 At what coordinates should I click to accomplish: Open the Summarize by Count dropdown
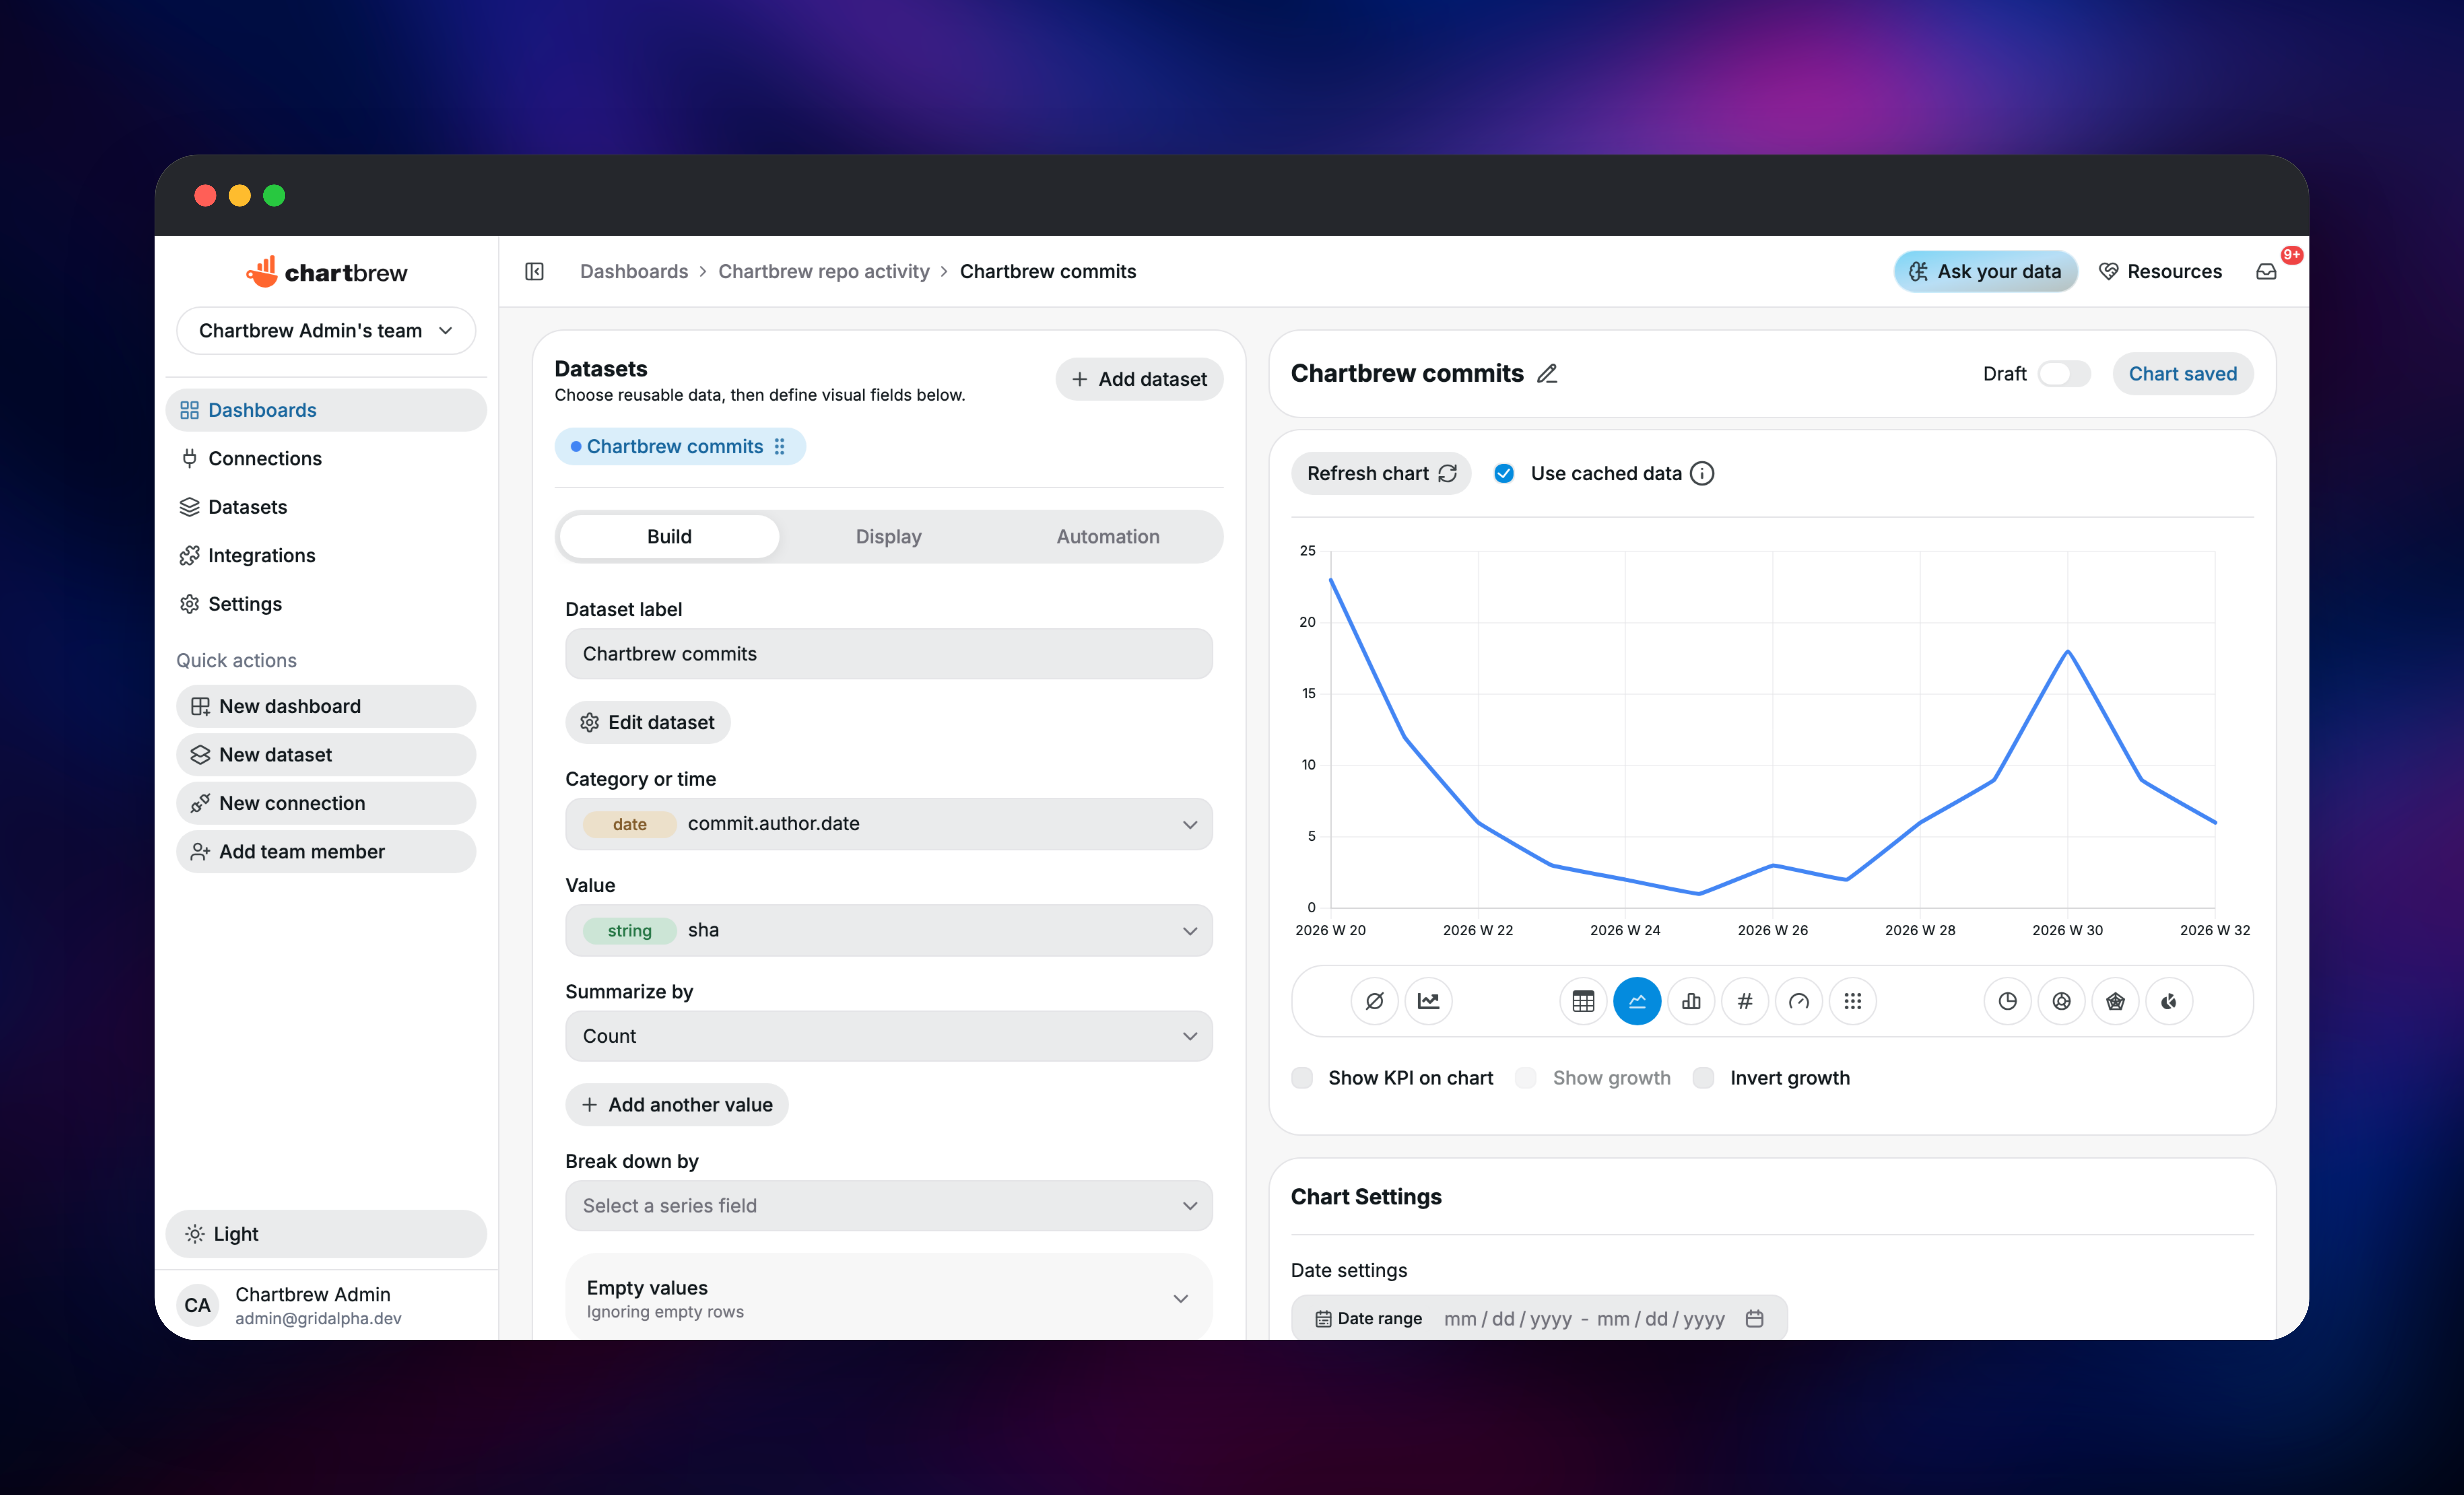pos(889,1036)
